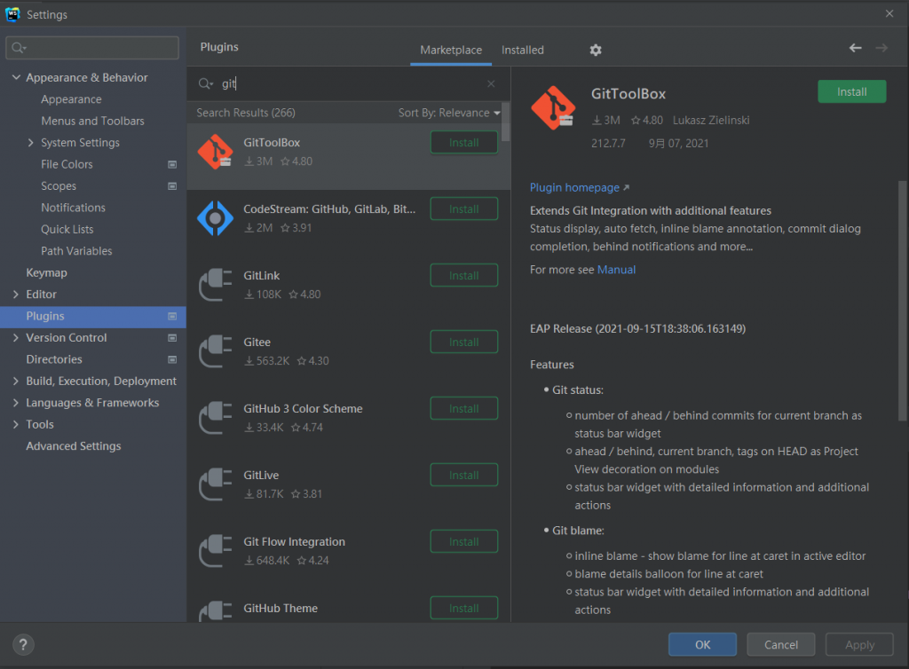Install GitToolBox from the results list
909x669 pixels.
tap(463, 143)
